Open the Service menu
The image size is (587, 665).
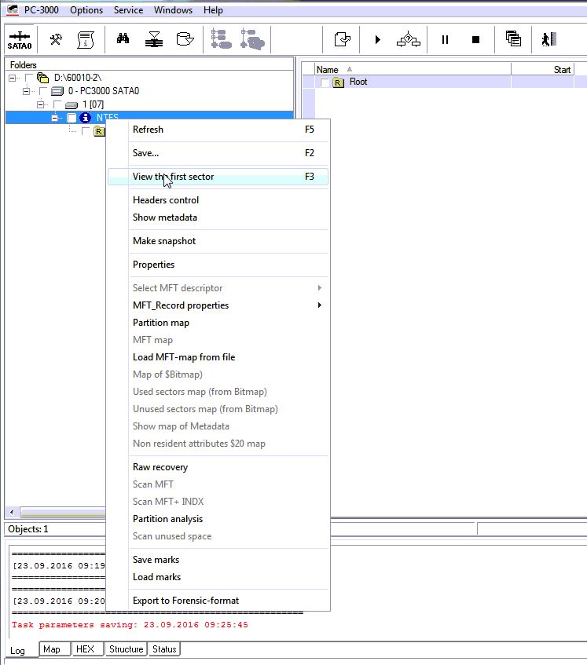pyautogui.click(x=128, y=9)
